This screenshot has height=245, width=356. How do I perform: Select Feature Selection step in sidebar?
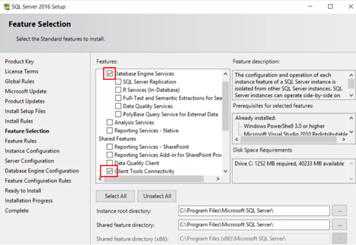point(27,131)
